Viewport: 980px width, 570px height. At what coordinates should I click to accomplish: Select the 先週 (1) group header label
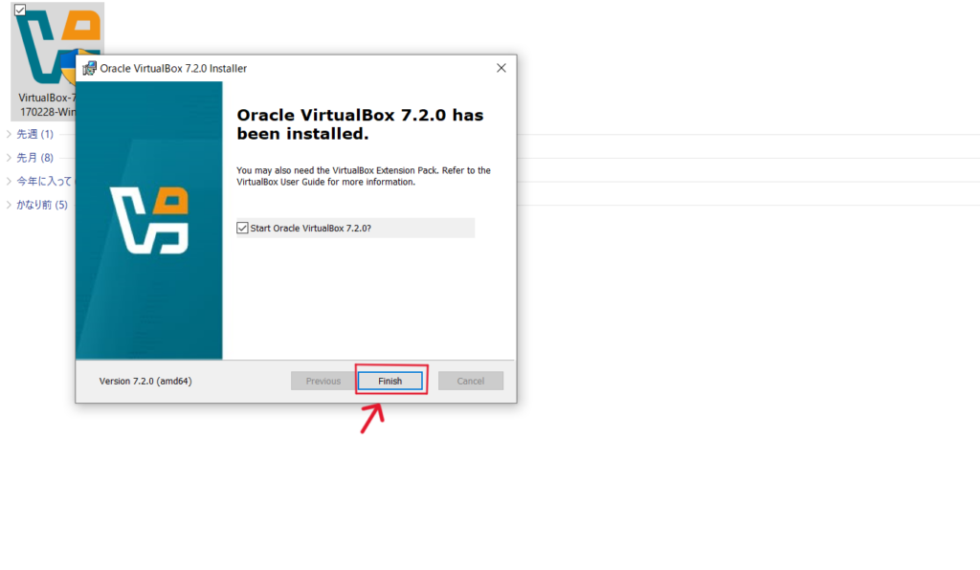click(x=35, y=134)
